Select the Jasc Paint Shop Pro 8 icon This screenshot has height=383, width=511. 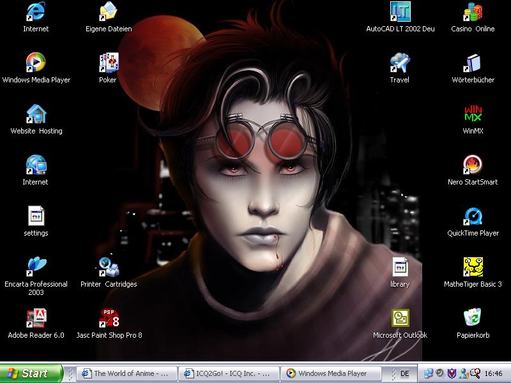click(x=109, y=317)
